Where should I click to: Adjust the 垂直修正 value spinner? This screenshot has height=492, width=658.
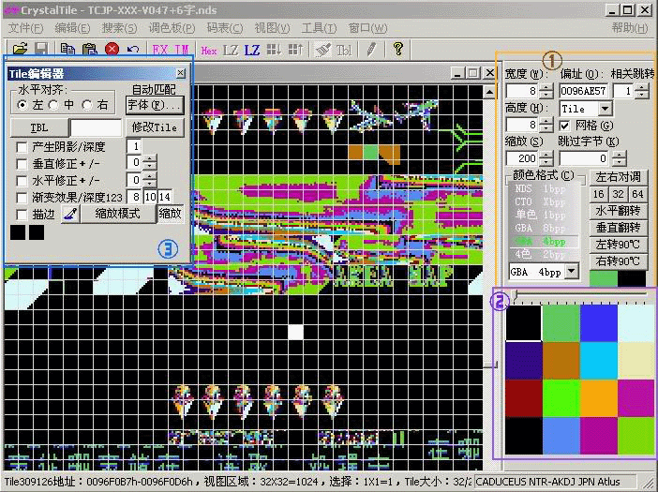coord(149,162)
